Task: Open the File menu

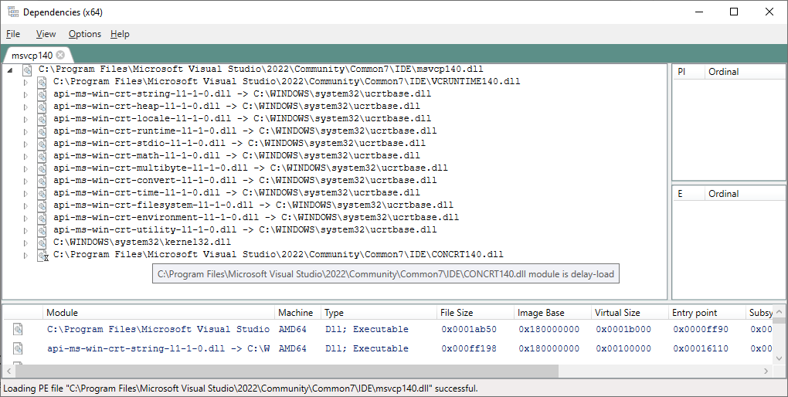Action: 13,34
